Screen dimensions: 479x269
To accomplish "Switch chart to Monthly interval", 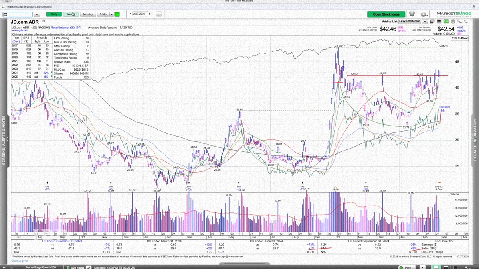I will 88,14.
